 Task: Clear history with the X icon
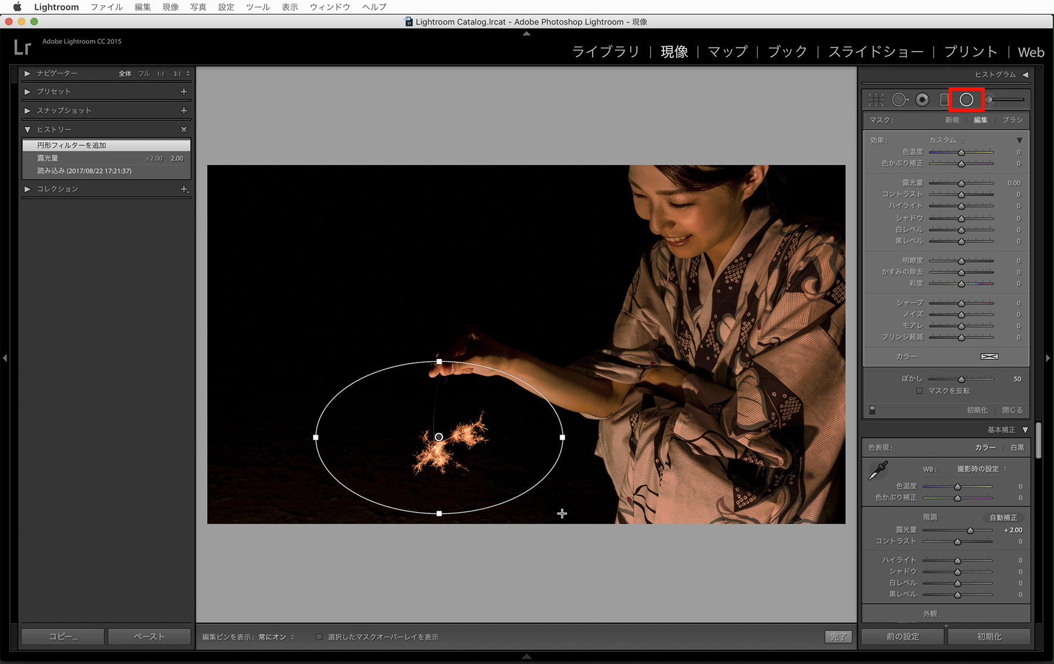pos(184,129)
